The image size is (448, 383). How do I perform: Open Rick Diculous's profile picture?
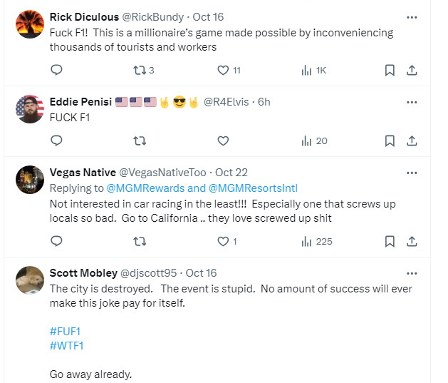[29, 24]
